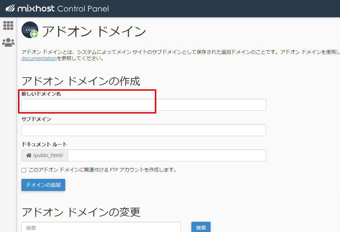Click the FTP アカウント checkbox label text
340x232 pixels.
[102, 170]
